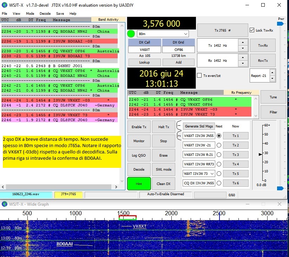
Task: Click the Decode button
Action: click(139, 169)
